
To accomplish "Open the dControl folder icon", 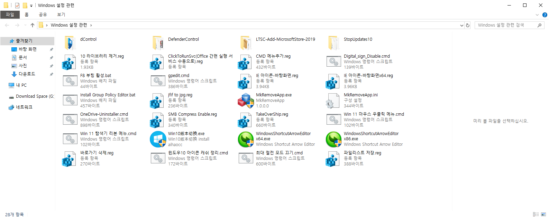I will pos(70,43).
